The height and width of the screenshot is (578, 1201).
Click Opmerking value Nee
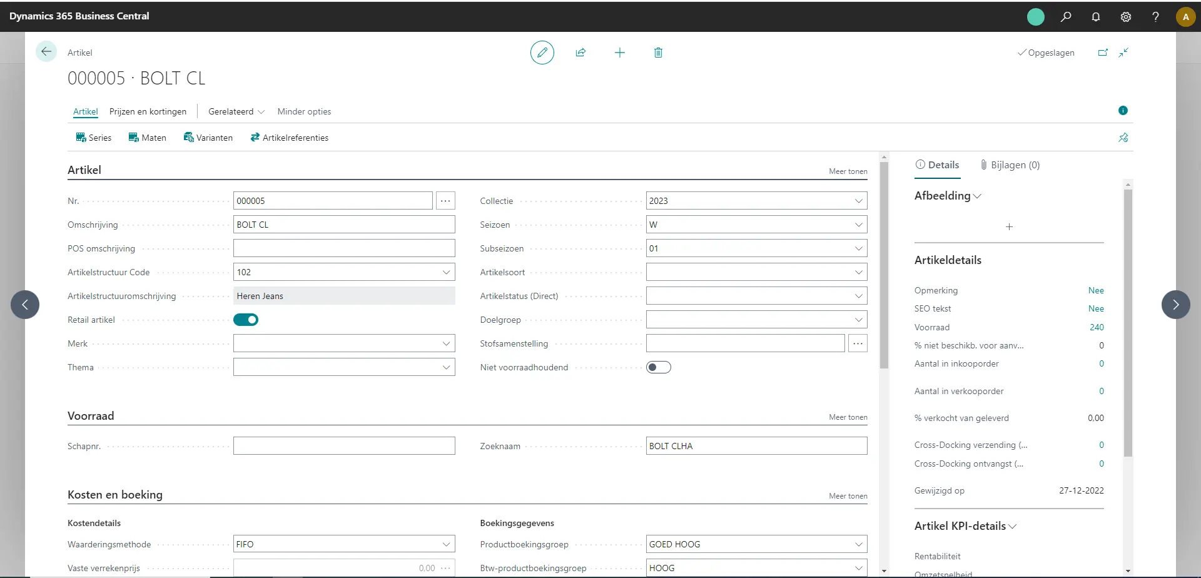[1096, 290]
